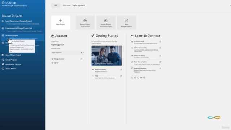The height and width of the screenshot is (130, 231).
Task: Open Environmental Change Down East project
Action: click(x=23, y=30)
